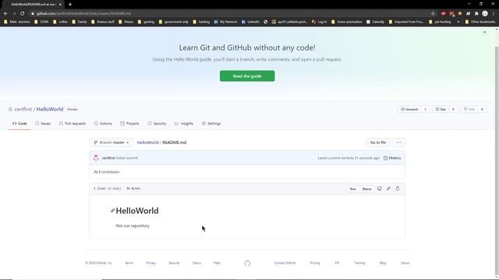Dismiss the Learn Git banner with X
499x280 pixels.
click(484, 33)
